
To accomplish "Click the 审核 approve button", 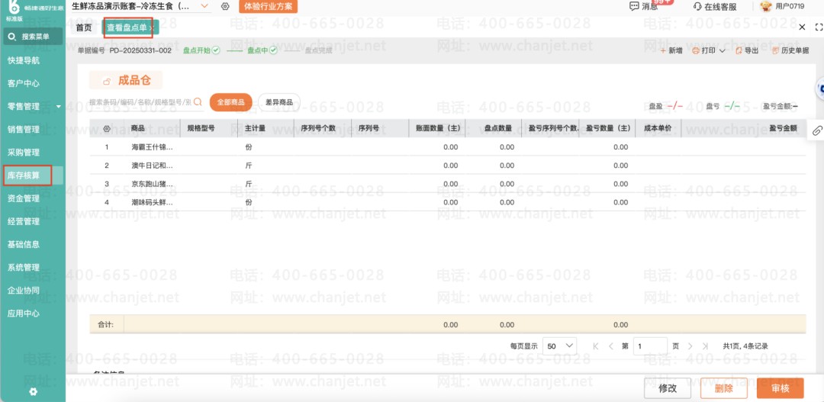I will [x=781, y=388].
